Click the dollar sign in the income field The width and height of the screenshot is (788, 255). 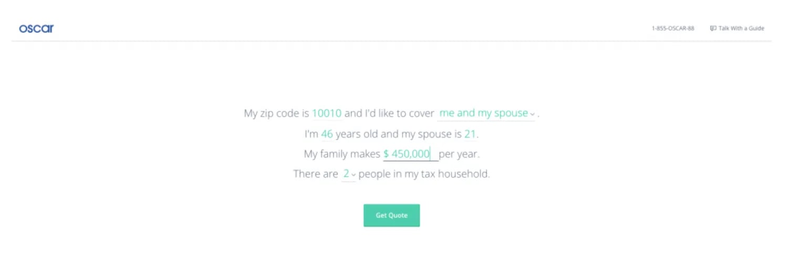tap(386, 154)
